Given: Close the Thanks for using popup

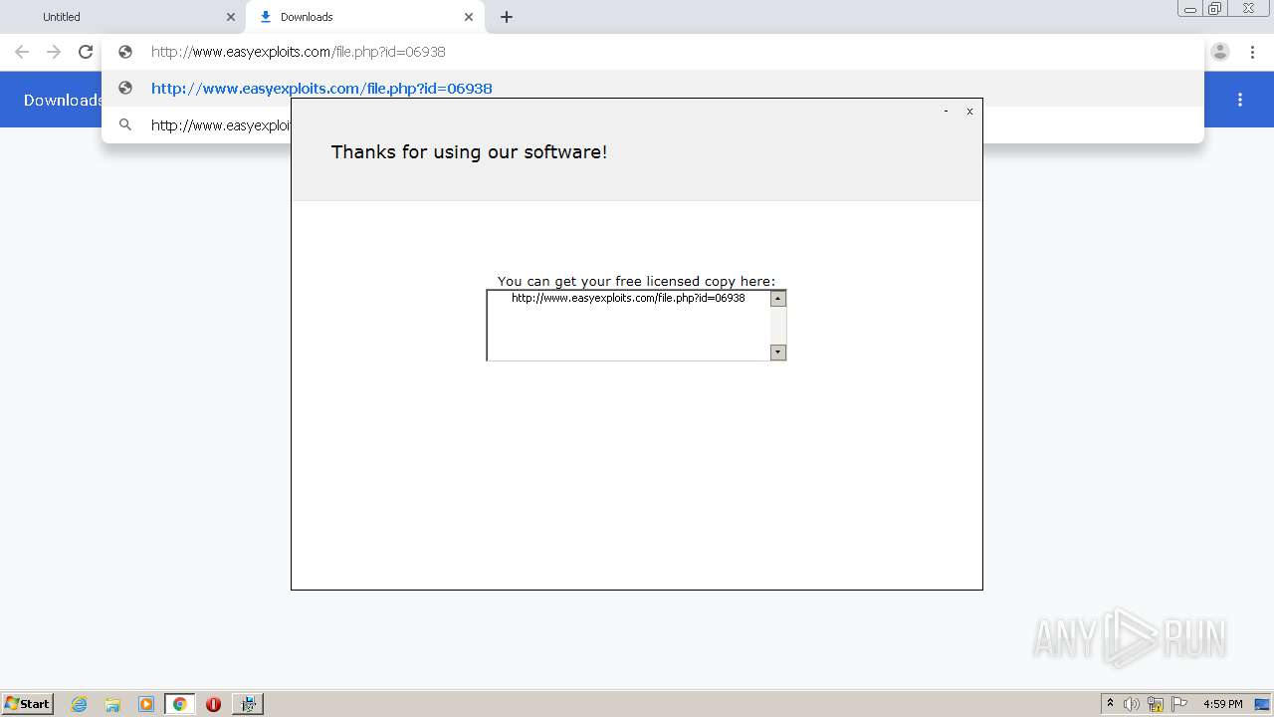Looking at the screenshot, I should (x=969, y=112).
